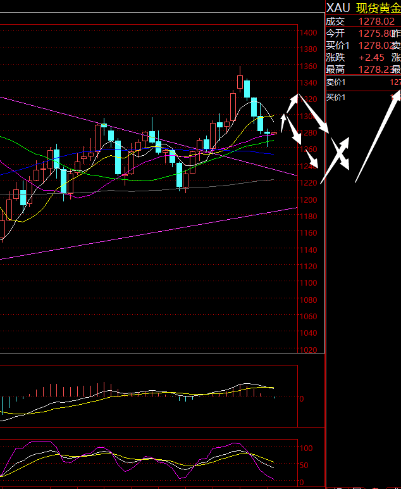Click the 1080 price axis label
The height and width of the screenshot is (489, 401).
pyautogui.click(x=308, y=300)
